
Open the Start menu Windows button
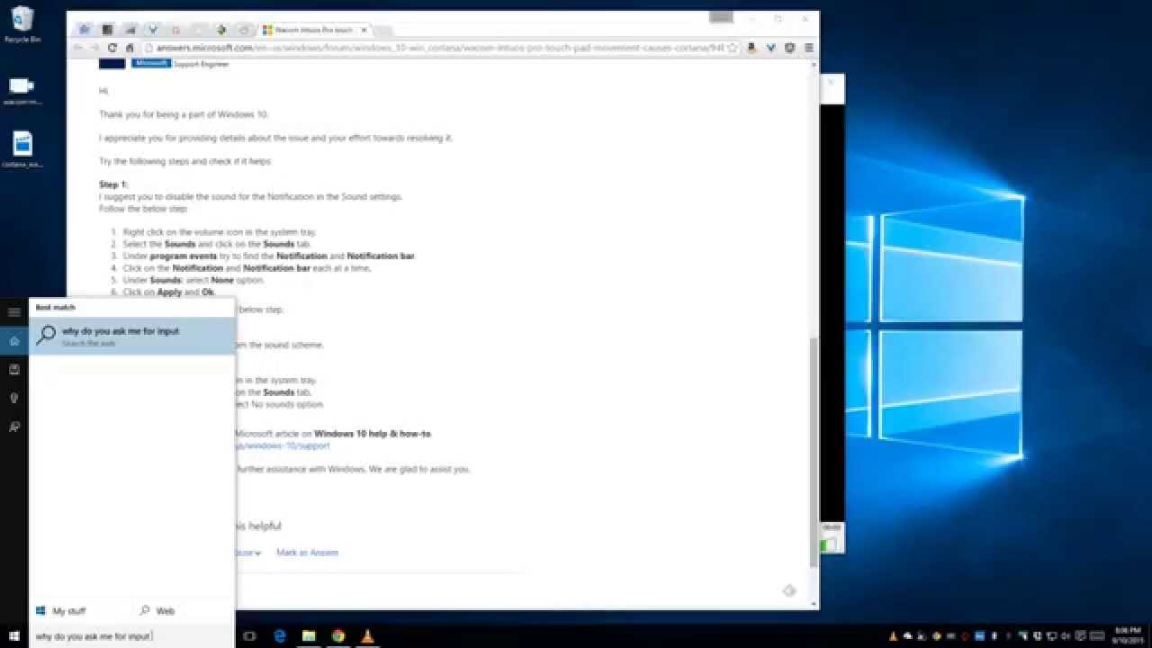click(14, 636)
